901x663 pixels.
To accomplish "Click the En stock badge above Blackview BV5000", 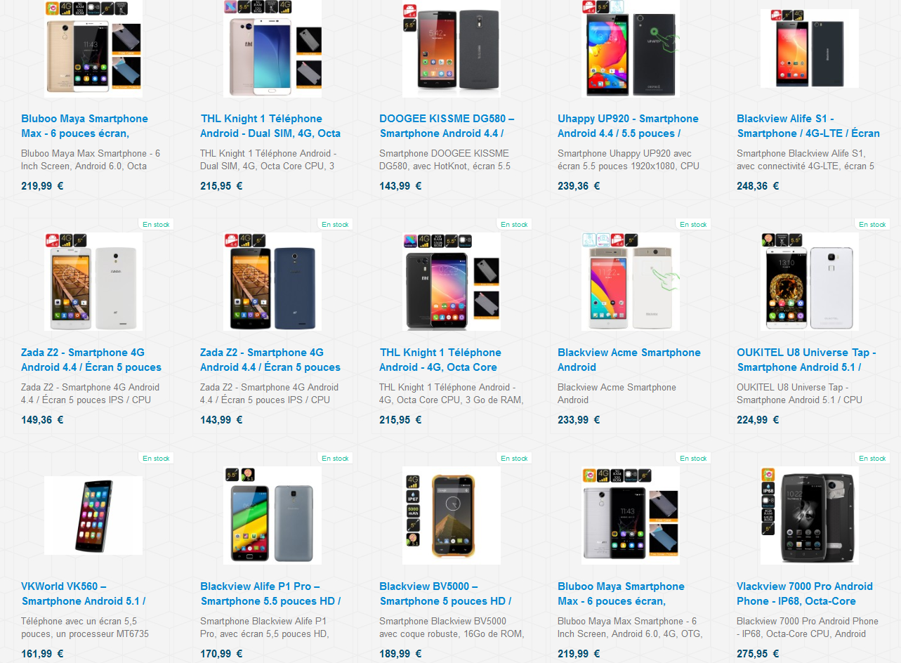I will pyautogui.click(x=514, y=458).
